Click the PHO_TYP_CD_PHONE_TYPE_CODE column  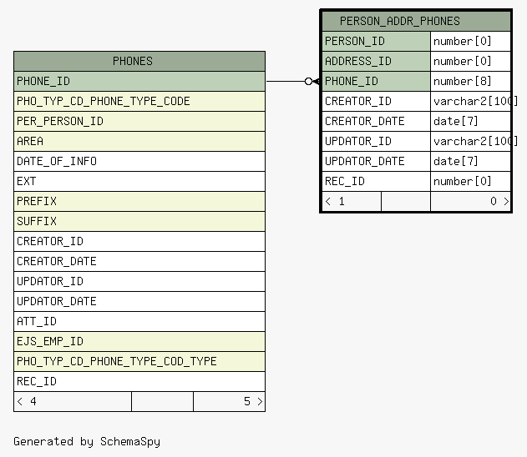(x=139, y=102)
